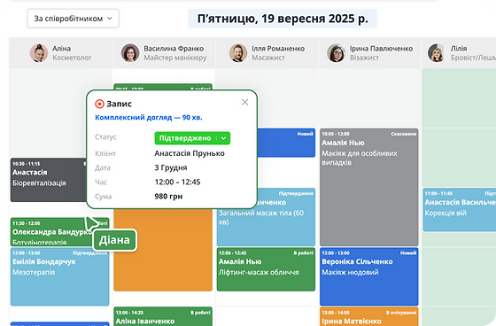Click the date heading 'П'ятницю, 19 вересня 2025 р.'
The image size is (496, 326).
(x=283, y=19)
